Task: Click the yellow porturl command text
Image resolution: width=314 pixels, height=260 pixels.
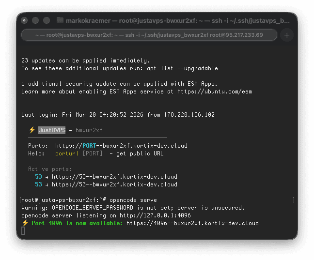Action: (67, 153)
